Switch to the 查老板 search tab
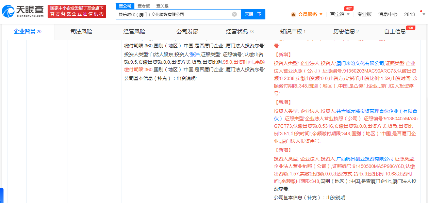 click(x=144, y=5)
